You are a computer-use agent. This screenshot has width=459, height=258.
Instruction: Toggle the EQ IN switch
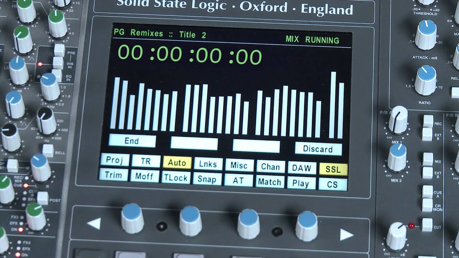pos(56,75)
